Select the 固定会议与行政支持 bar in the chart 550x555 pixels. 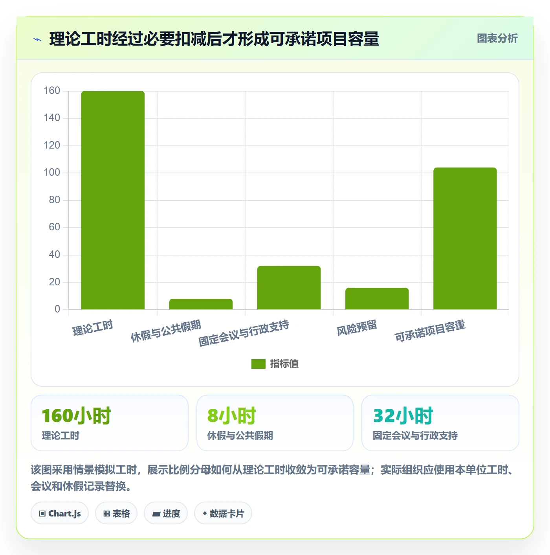tap(289, 288)
